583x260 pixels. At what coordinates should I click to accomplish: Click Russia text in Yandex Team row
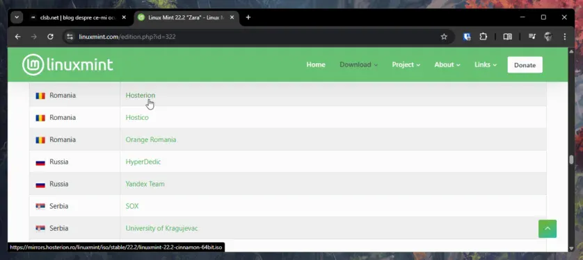pyautogui.click(x=58, y=184)
